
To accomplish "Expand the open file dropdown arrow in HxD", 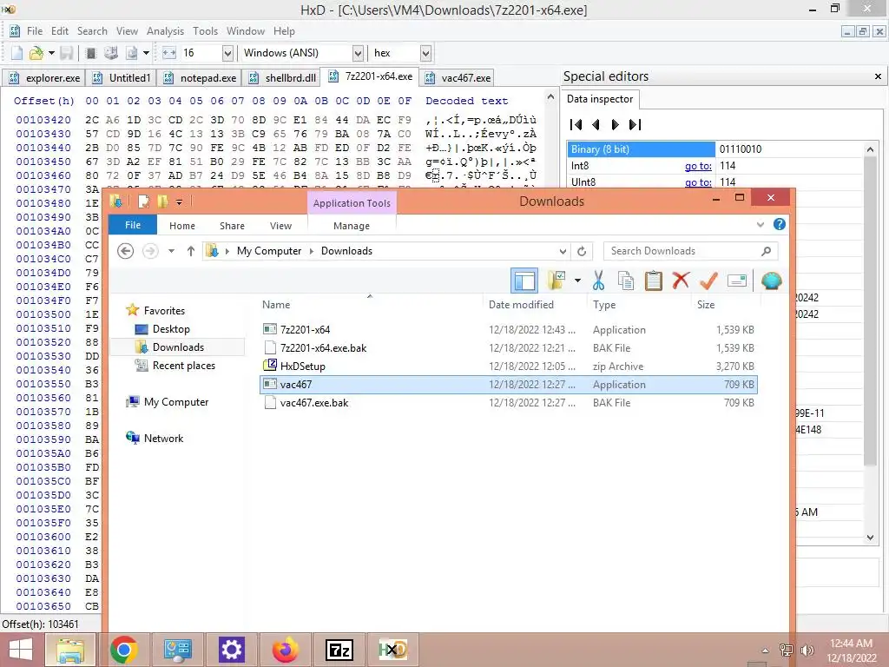I will pos(51,53).
